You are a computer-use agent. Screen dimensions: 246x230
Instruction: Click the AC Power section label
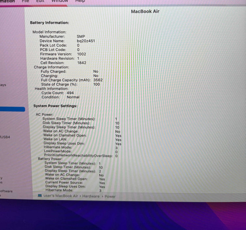click(44, 114)
